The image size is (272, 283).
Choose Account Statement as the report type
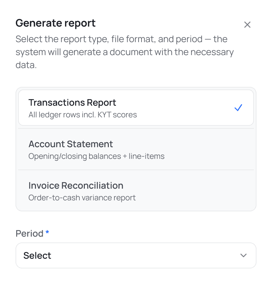(x=71, y=144)
